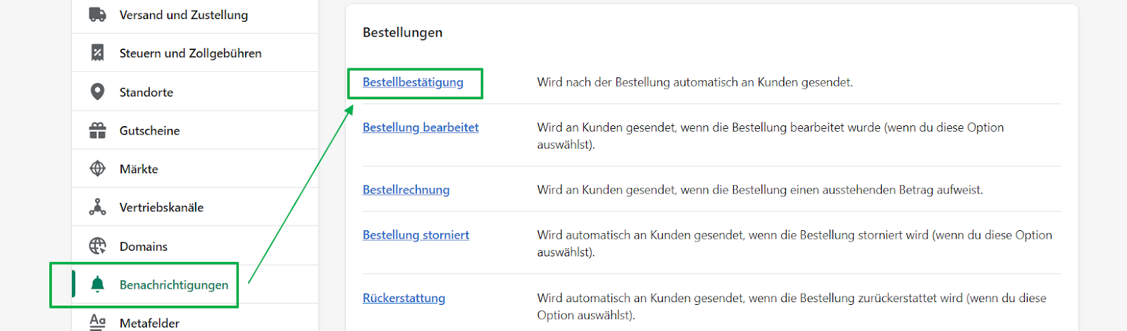This screenshot has width=1127, height=331.
Task: Select Standorte in the sidebar
Action: (x=146, y=92)
